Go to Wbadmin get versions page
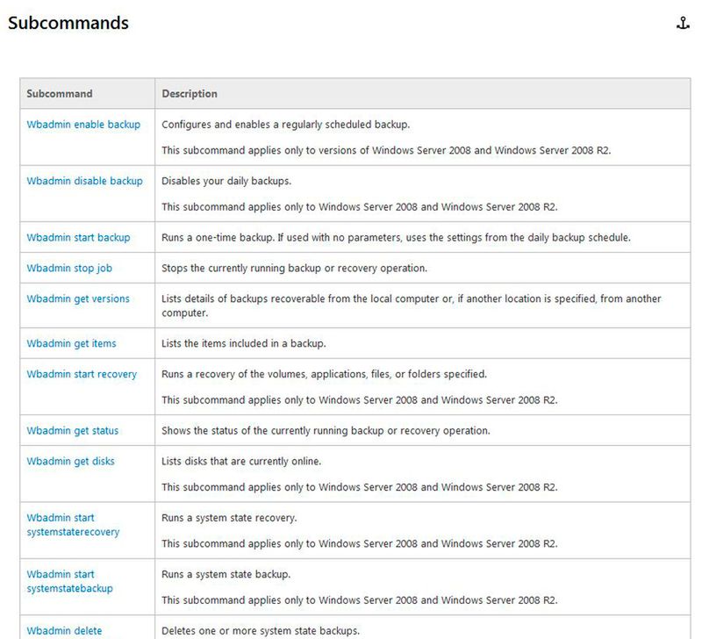702x639 pixels. click(78, 298)
